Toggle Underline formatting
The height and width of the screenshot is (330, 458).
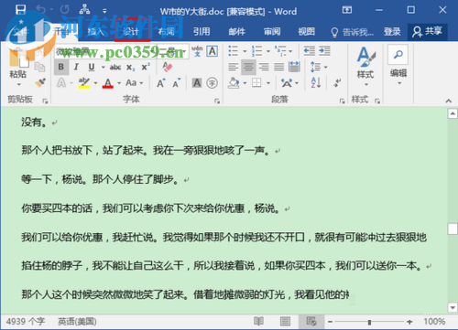(x=92, y=67)
